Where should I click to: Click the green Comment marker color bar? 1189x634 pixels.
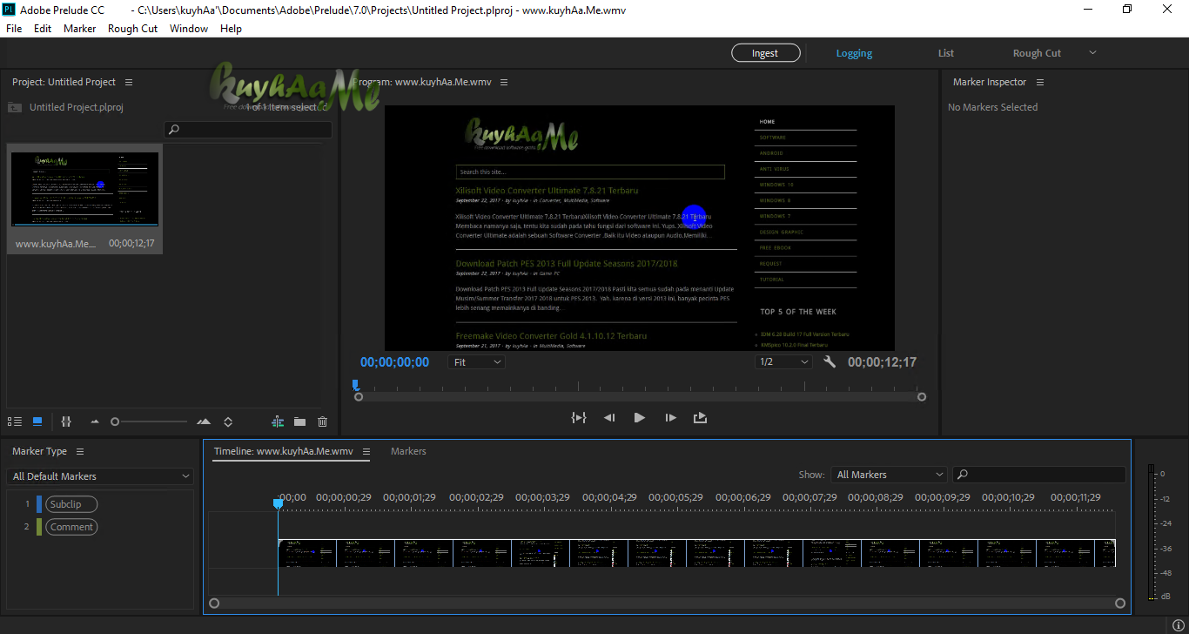pyautogui.click(x=39, y=527)
